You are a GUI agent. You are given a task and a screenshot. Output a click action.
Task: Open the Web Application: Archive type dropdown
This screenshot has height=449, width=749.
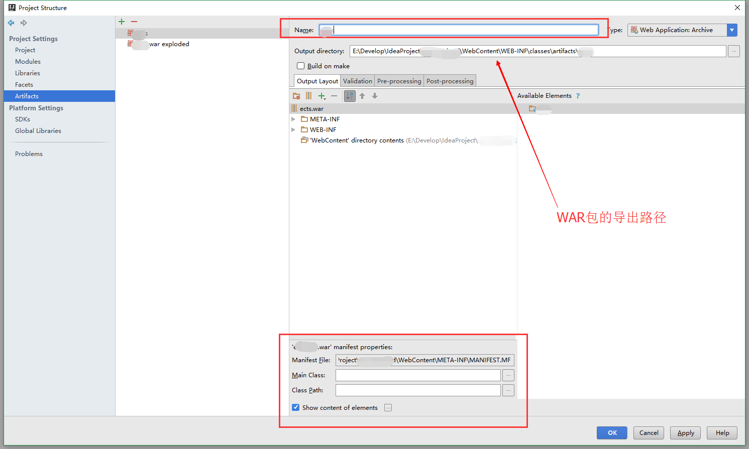[x=732, y=30]
